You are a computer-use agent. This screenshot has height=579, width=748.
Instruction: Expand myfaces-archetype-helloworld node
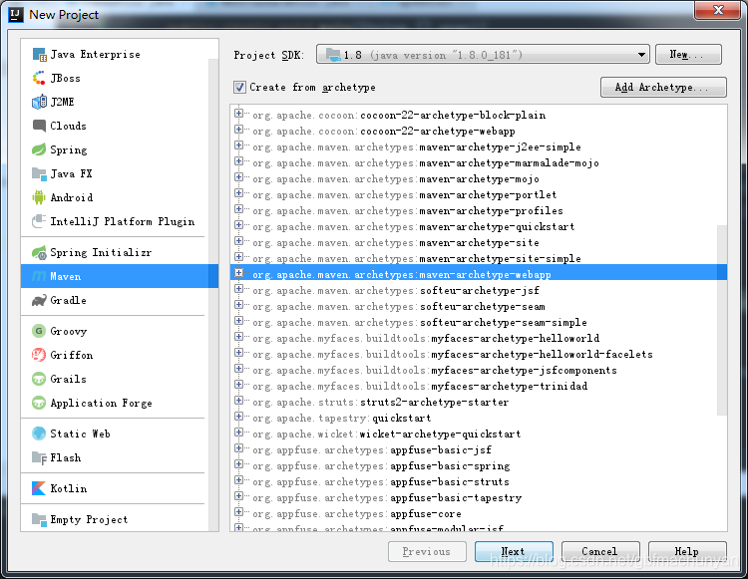239,337
